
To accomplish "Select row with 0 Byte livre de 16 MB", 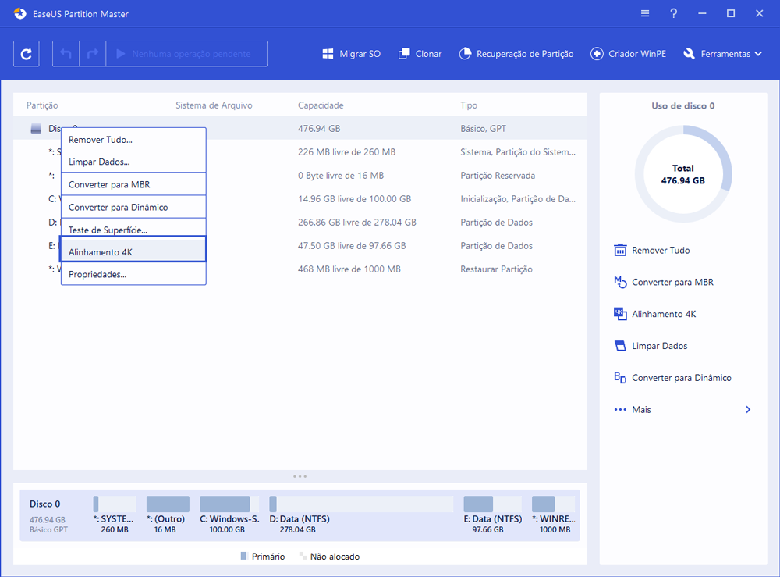I will [x=300, y=175].
